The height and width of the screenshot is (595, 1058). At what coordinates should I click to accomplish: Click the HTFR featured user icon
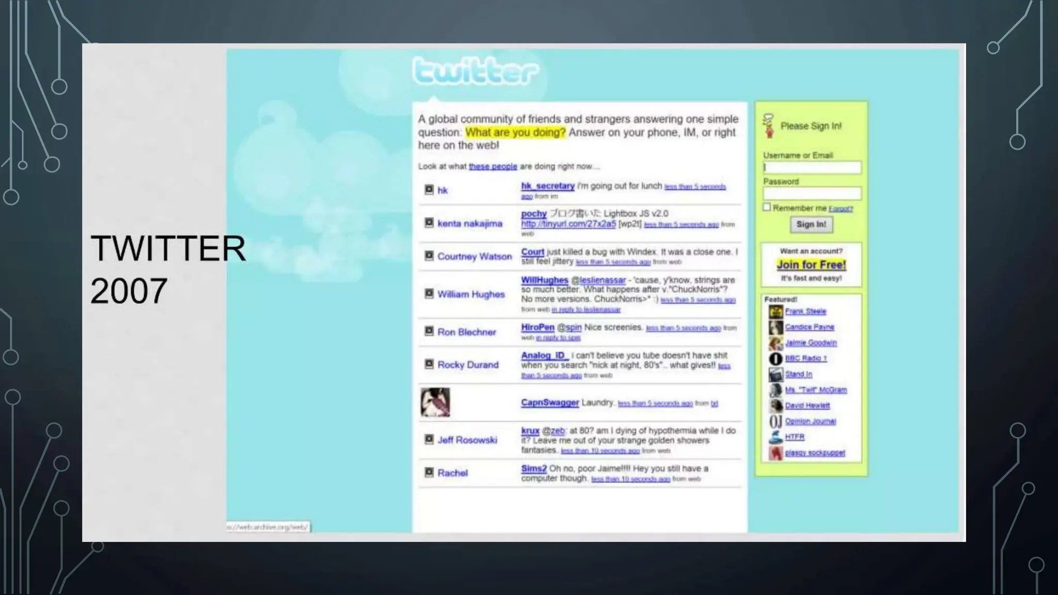pos(775,437)
